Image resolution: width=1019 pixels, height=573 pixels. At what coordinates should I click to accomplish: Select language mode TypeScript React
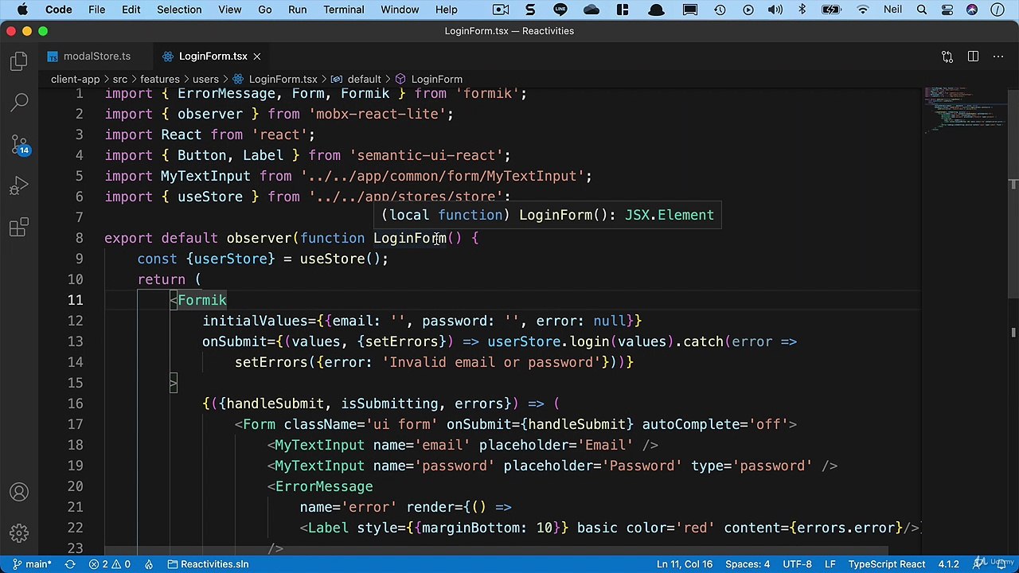click(886, 564)
